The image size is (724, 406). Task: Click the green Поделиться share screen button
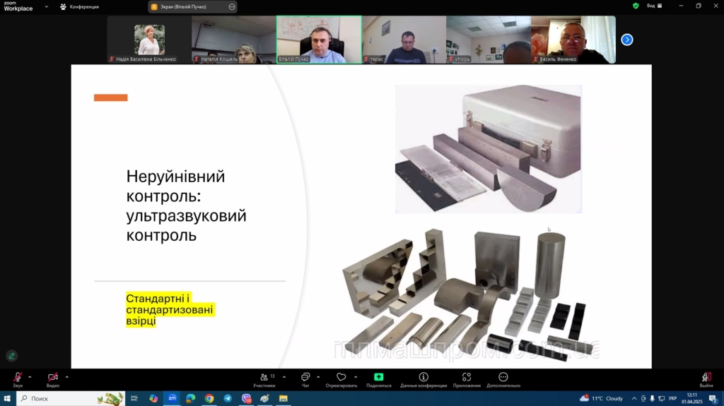[x=378, y=379]
